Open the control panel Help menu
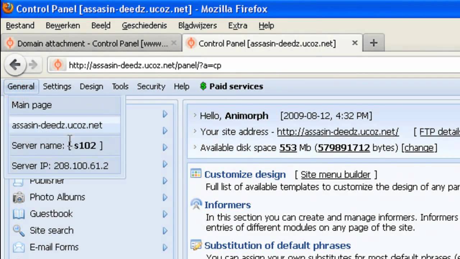 [x=181, y=86]
